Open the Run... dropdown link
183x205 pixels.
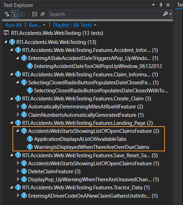[x=37, y=25]
